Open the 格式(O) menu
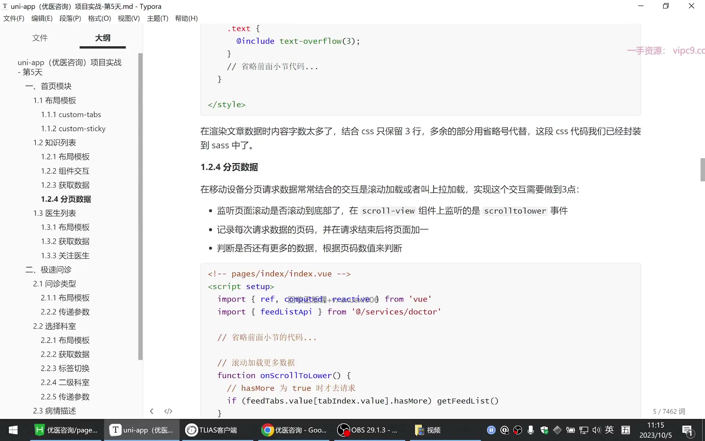Image resolution: width=705 pixels, height=441 pixels. tap(100, 18)
